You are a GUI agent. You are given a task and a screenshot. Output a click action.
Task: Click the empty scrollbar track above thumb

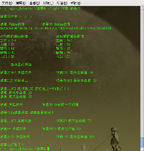(x=142, y=74)
